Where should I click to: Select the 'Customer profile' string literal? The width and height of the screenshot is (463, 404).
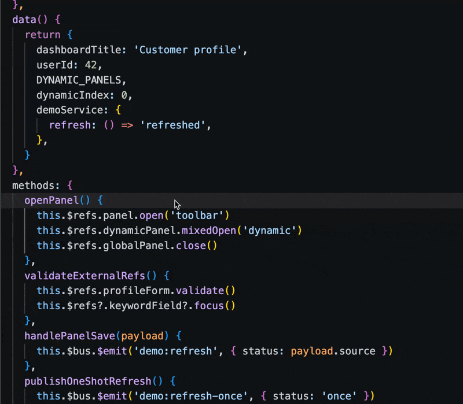[188, 50]
